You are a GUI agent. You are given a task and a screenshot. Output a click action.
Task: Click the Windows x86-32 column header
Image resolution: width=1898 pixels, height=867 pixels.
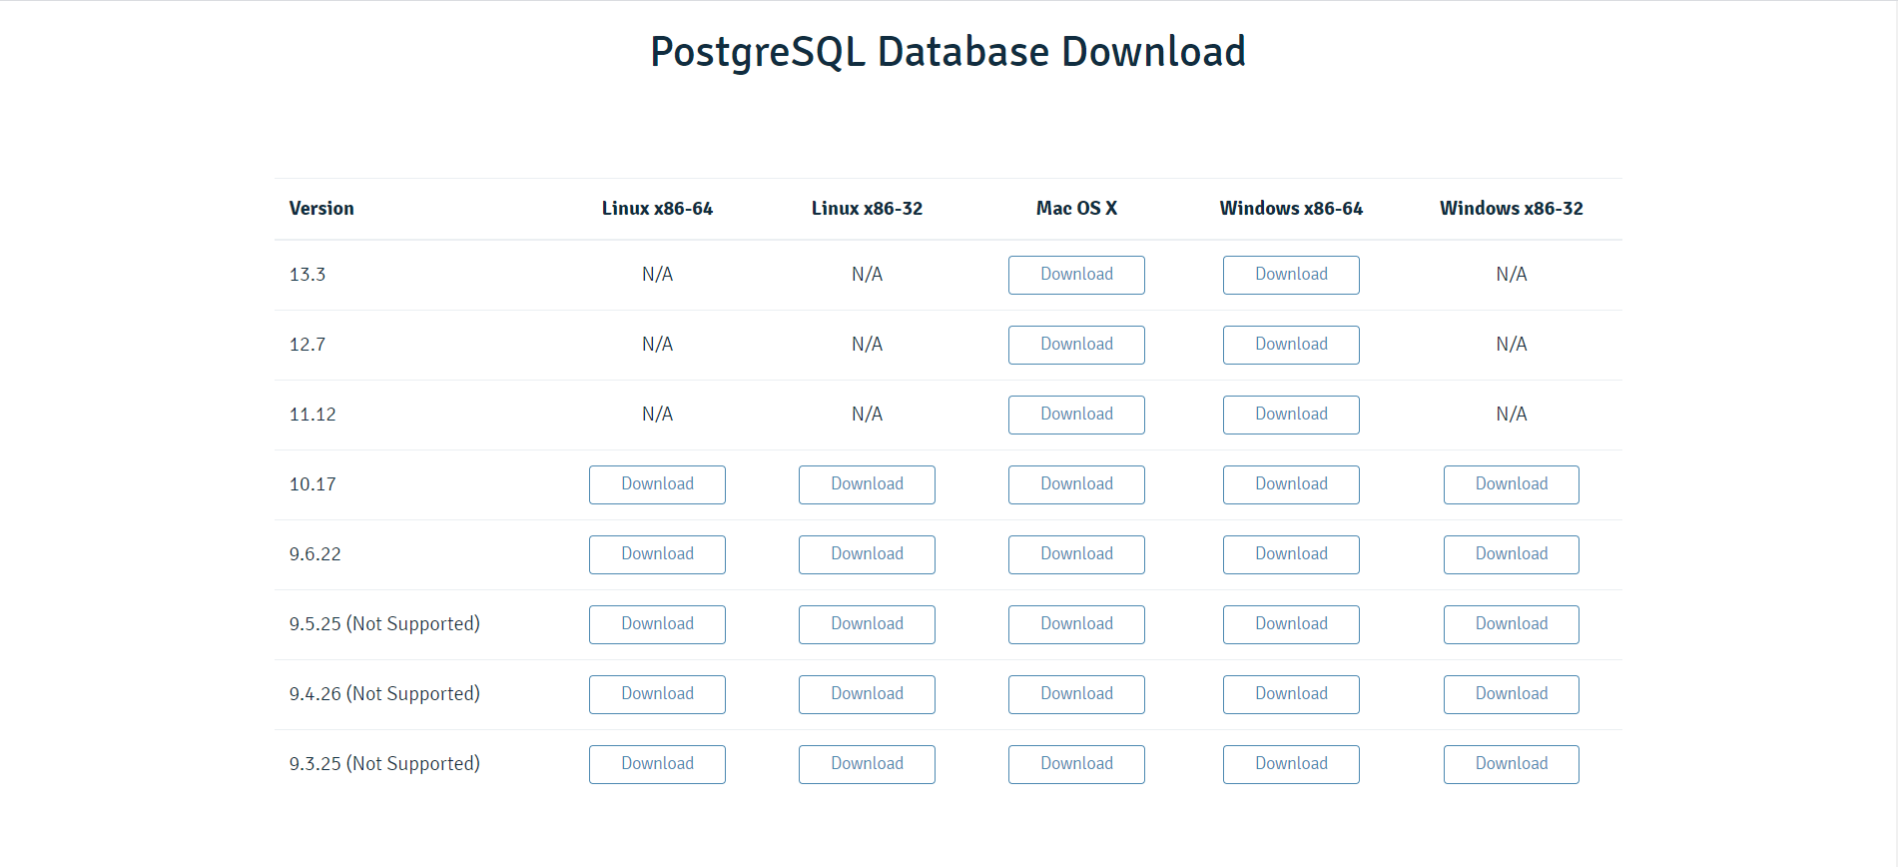(x=1512, y=209)
